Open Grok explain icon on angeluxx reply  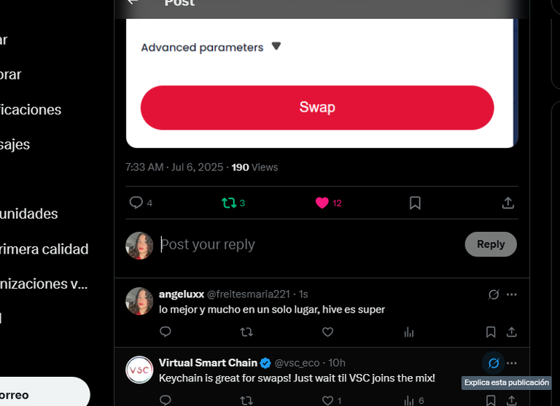(x=494, y=294)
